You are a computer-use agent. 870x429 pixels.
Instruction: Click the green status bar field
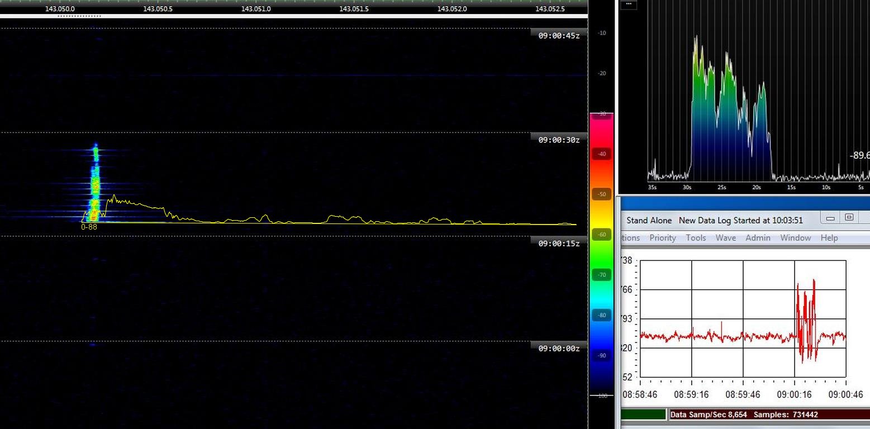(644, 414)
